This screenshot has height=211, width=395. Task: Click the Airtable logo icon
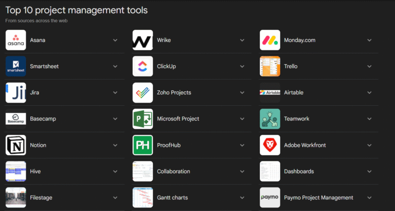click(x=270, y=92)
